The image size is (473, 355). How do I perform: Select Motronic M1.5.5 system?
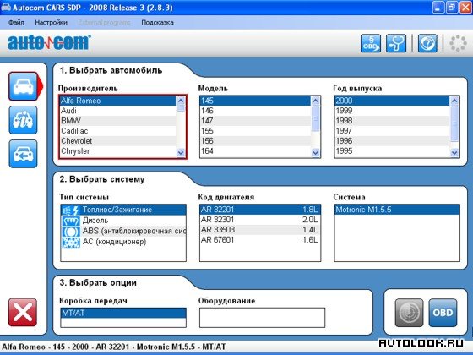pyautogui.click(x=397, y=210)
